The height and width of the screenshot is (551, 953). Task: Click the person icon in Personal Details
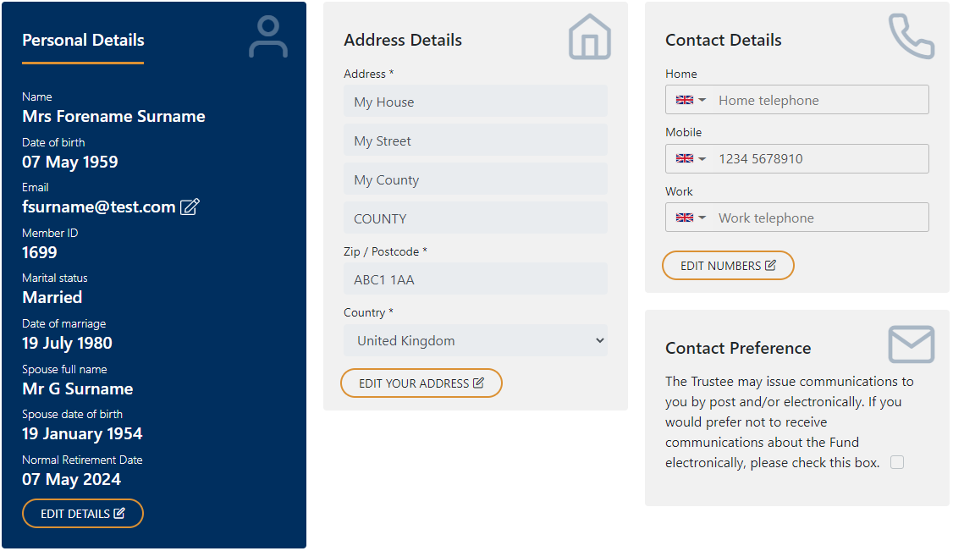click(268, 37)
